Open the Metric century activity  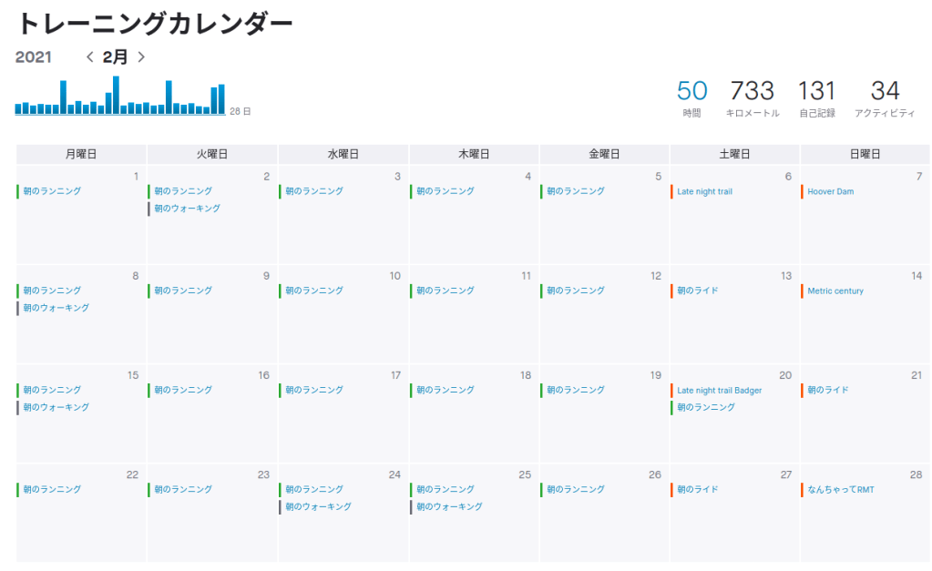tap(835, 291)
